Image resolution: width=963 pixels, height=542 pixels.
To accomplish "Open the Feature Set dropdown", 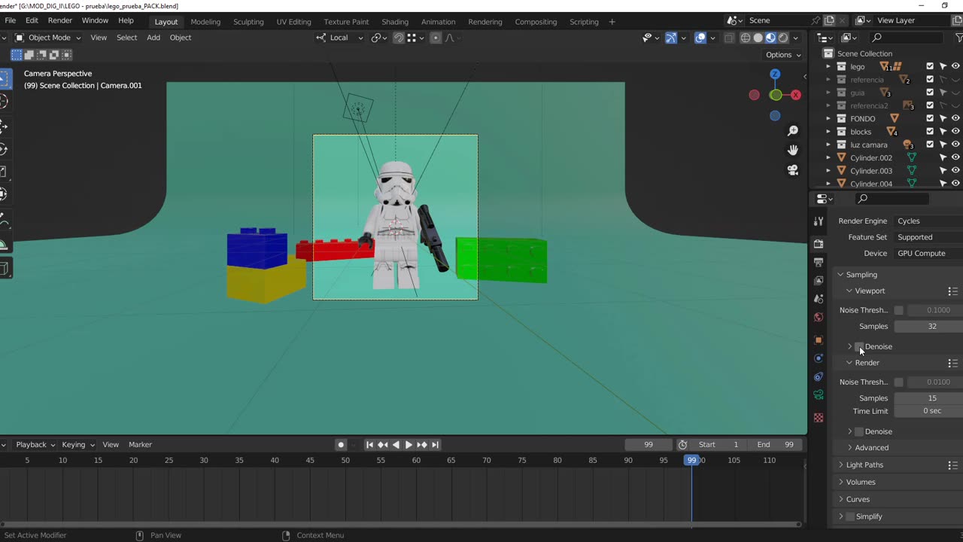I will coord(929,237).
